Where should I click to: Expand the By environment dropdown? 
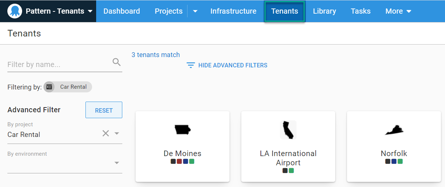117,163
